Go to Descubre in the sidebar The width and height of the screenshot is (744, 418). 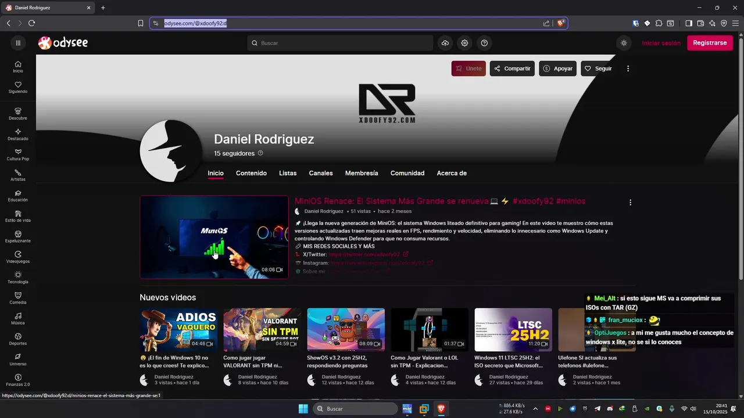coord(18,114)
